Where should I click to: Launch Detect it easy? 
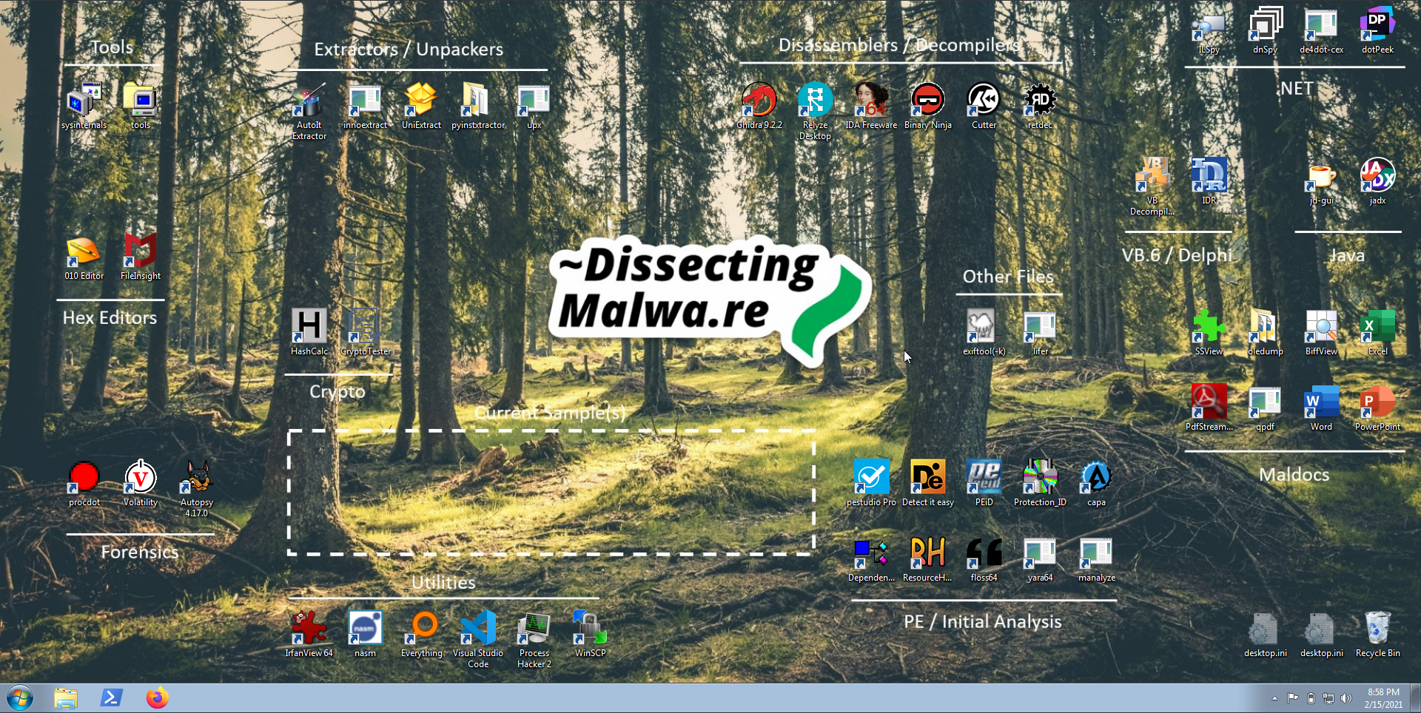[927, 483]
